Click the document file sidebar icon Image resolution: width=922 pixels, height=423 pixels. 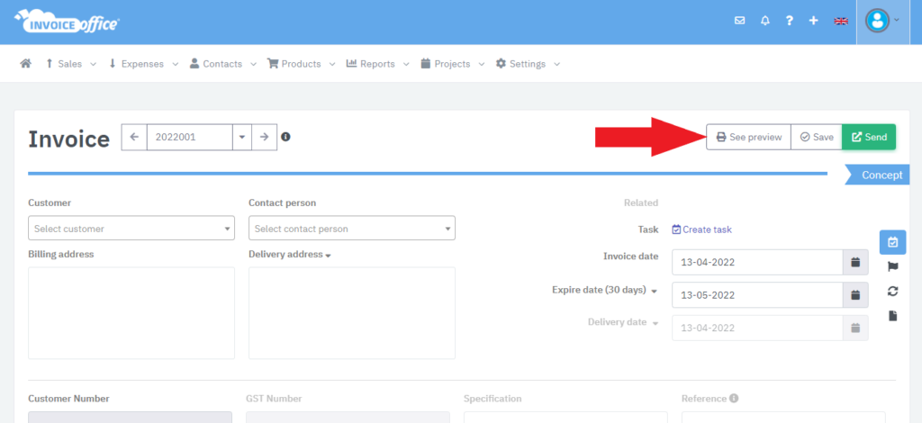pos(892,316)
